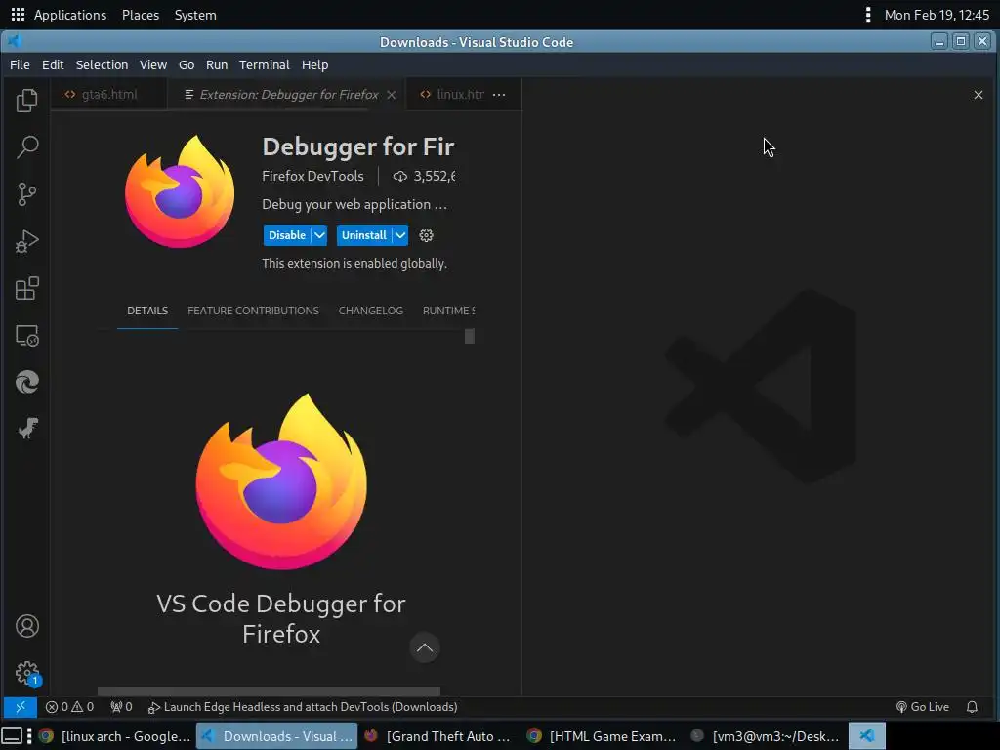The height and width of the screenshot is (750, 1000).
Task: Click the show desktop icon in taskbar
Action: [x=12, y=736]
